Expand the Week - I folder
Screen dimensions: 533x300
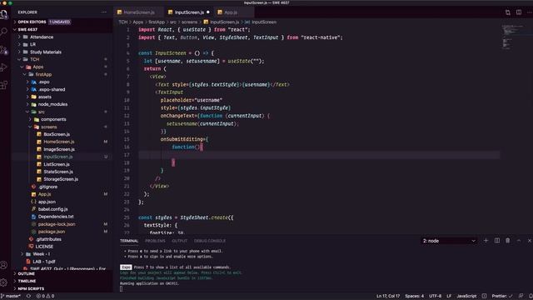pos(41,254)
